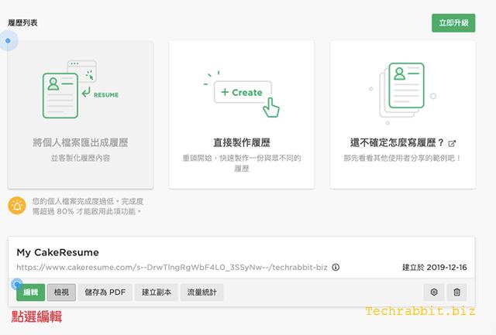Click the 履歷列表 heading
This screenshot has width=496, height=335.
(22, 22)
